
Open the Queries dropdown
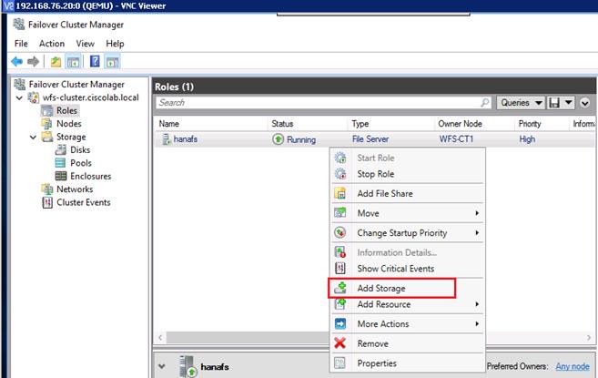tap(521, 103)
